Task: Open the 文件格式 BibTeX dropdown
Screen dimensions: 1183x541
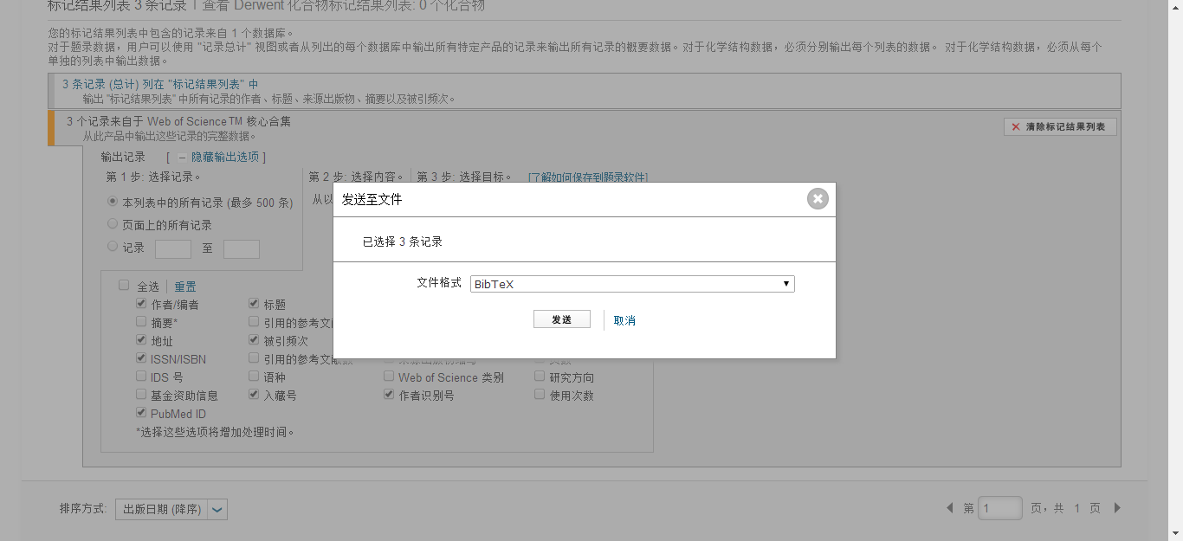Action: click(632, 284)
